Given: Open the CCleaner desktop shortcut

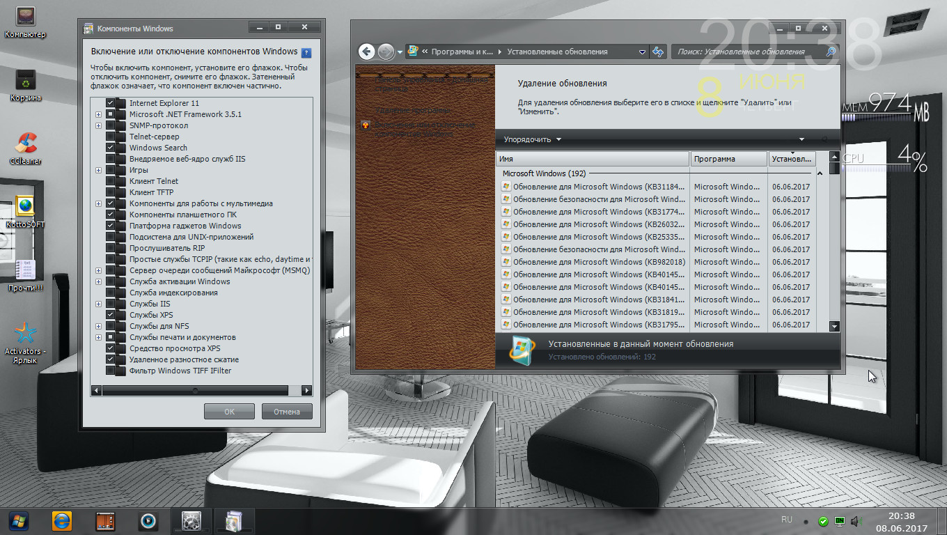Looking at the screenshot, I should click(x=25, y=144).
